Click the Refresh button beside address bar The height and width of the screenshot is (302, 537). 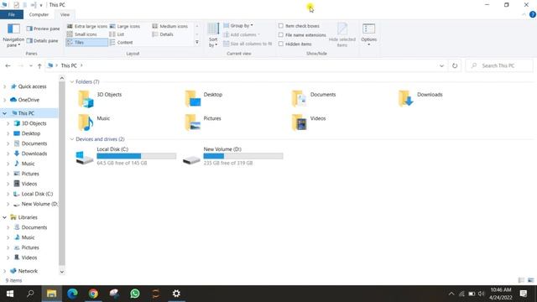pyautogui.click(x=455, y=65)
